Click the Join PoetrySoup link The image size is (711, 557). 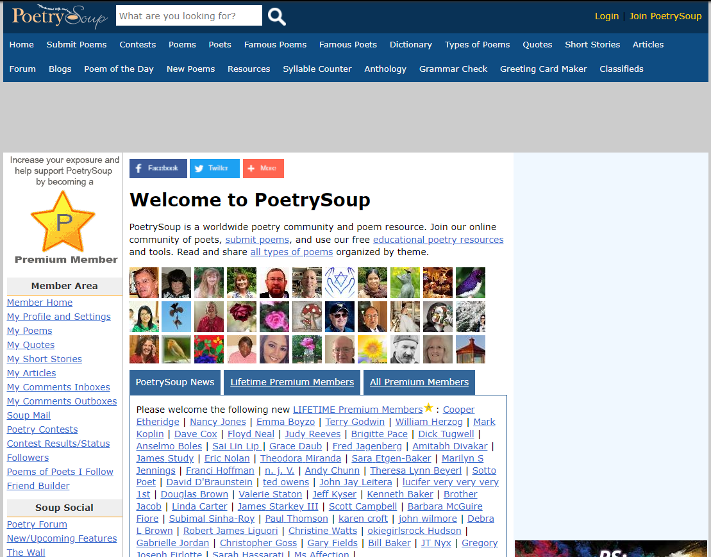tap(665, 16)
